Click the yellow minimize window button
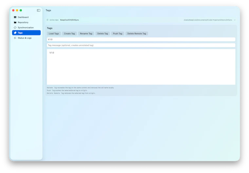Image resolution: width=249 pixels, height=173 pixels. (x=17, y=10)
